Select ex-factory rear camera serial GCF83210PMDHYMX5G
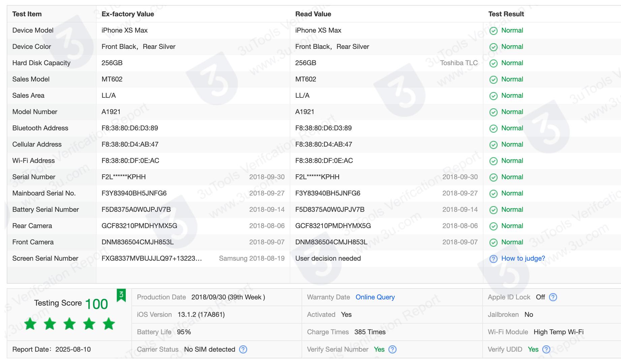Screen dimensions: 621x364 [139, 226]
